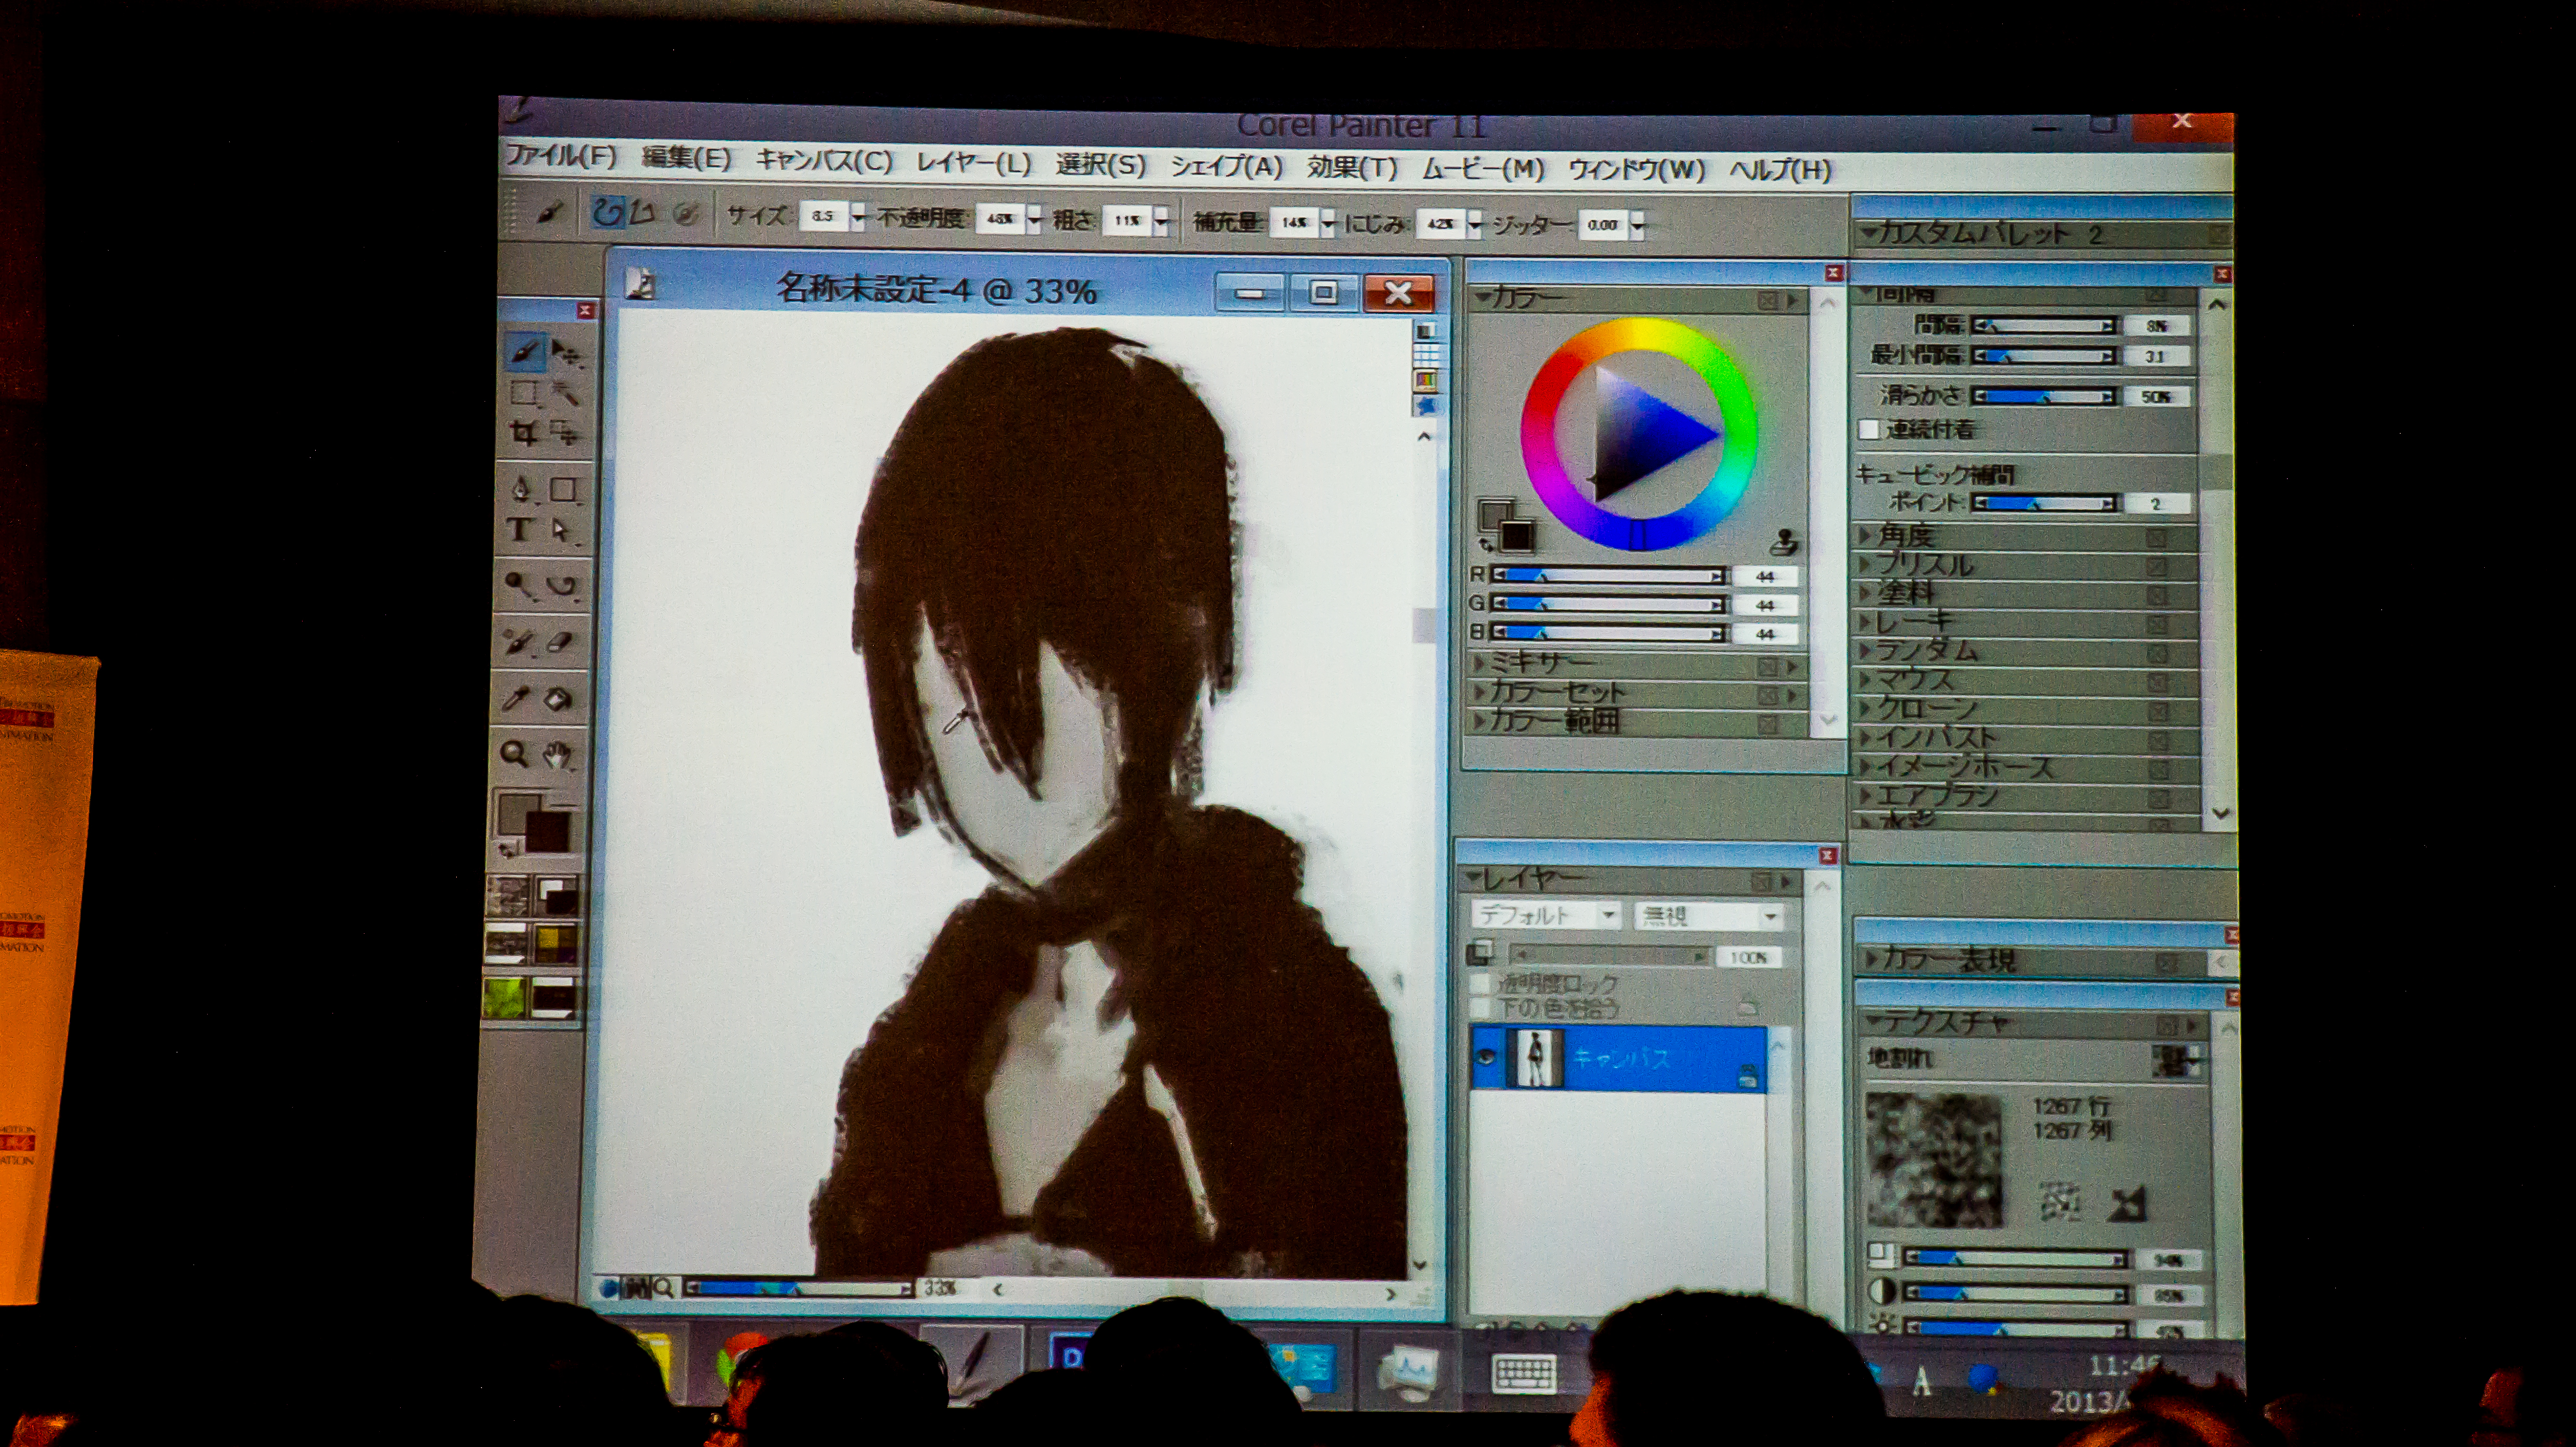Image resolution: width=2576 pixels, height=1447 pixels.
Task: Click the IME 'A' input indicator in taskbar
Action: [x=1921, y=1382]
